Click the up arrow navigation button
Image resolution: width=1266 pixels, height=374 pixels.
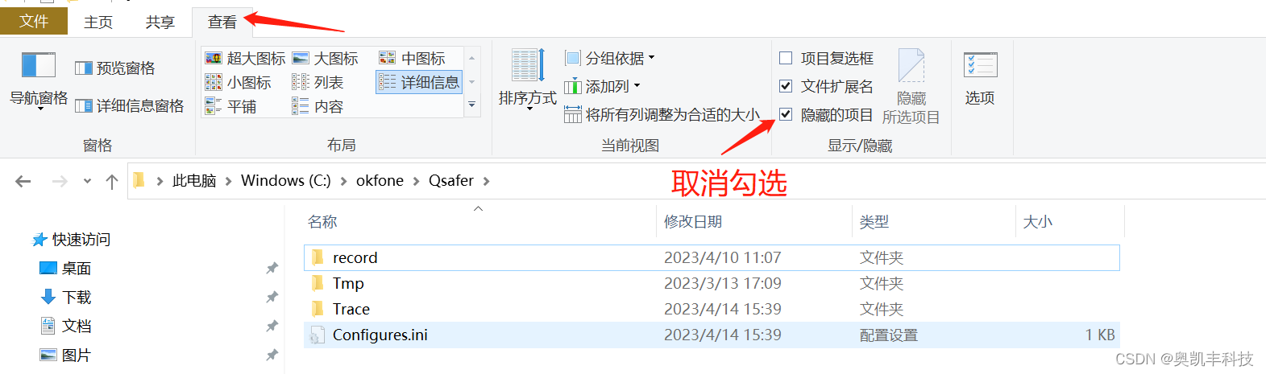[x=112, y=181]
